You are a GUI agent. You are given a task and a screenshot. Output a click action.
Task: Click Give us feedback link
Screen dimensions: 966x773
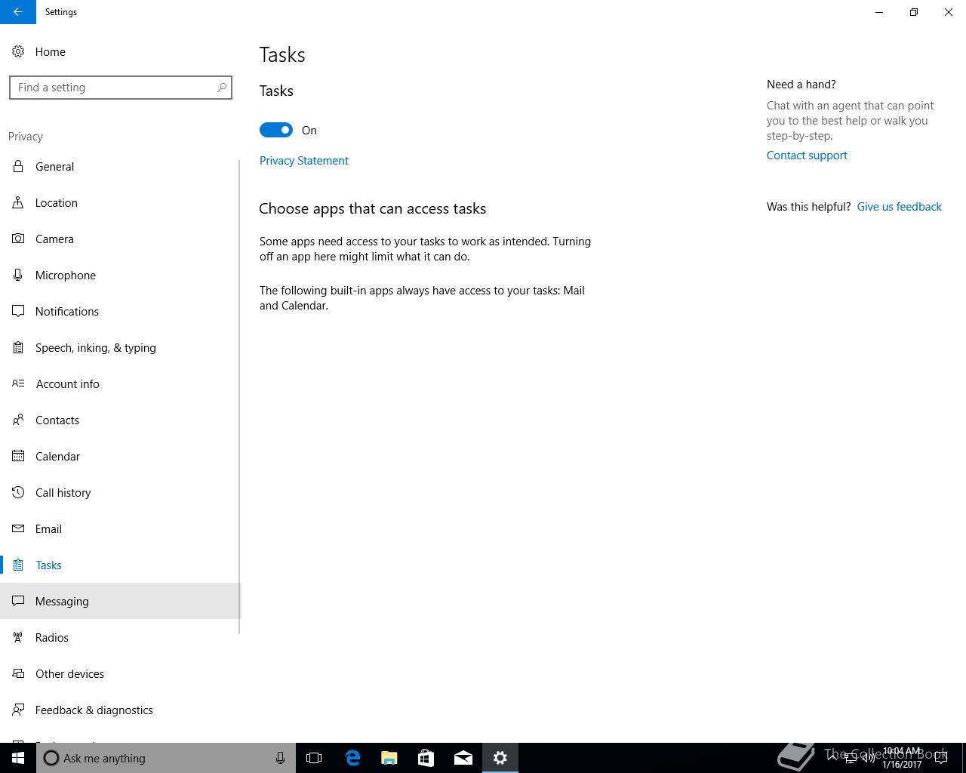coord(899,207)
